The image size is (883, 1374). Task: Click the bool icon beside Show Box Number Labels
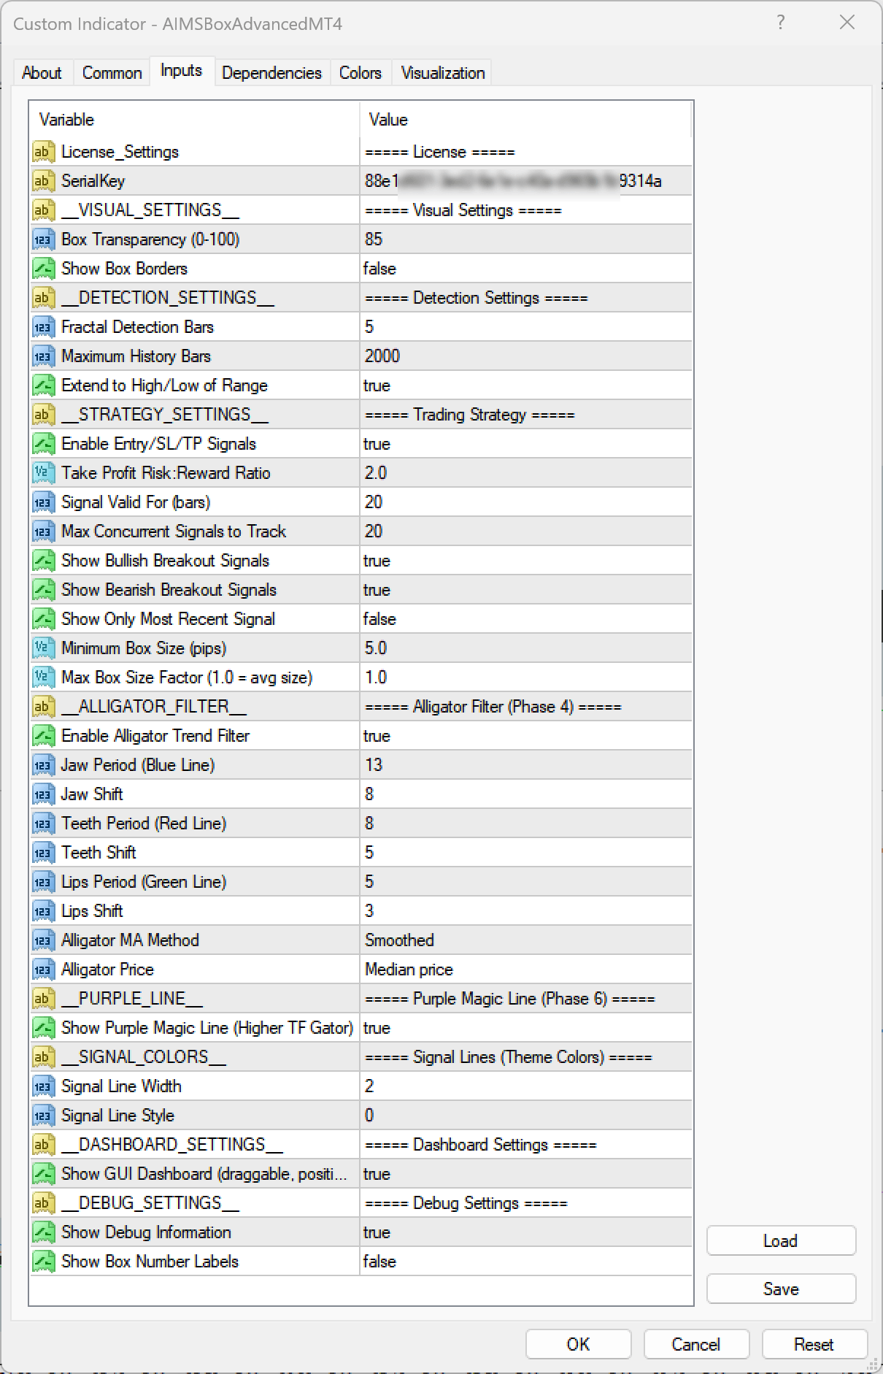click(44, 1262)
